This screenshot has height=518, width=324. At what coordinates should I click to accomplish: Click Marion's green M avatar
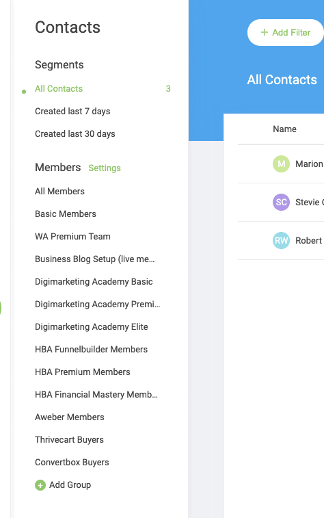pos(281,164)
